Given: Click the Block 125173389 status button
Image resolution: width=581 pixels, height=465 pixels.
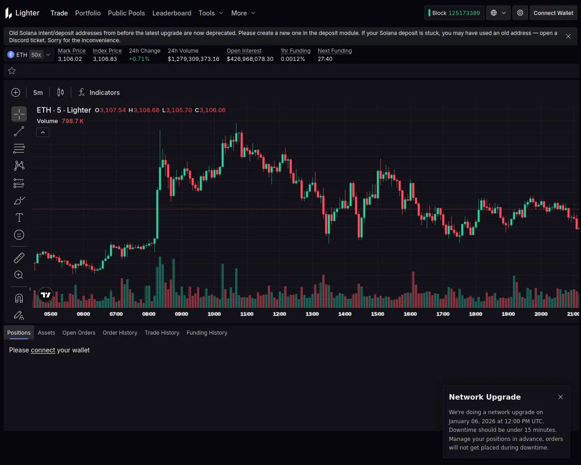Looking at the screenshot, I should [454, 13].
